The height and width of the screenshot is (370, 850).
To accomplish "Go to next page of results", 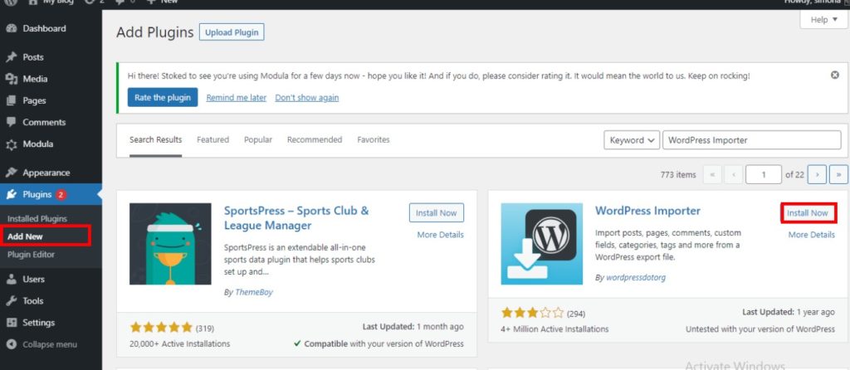I will 817,174.
